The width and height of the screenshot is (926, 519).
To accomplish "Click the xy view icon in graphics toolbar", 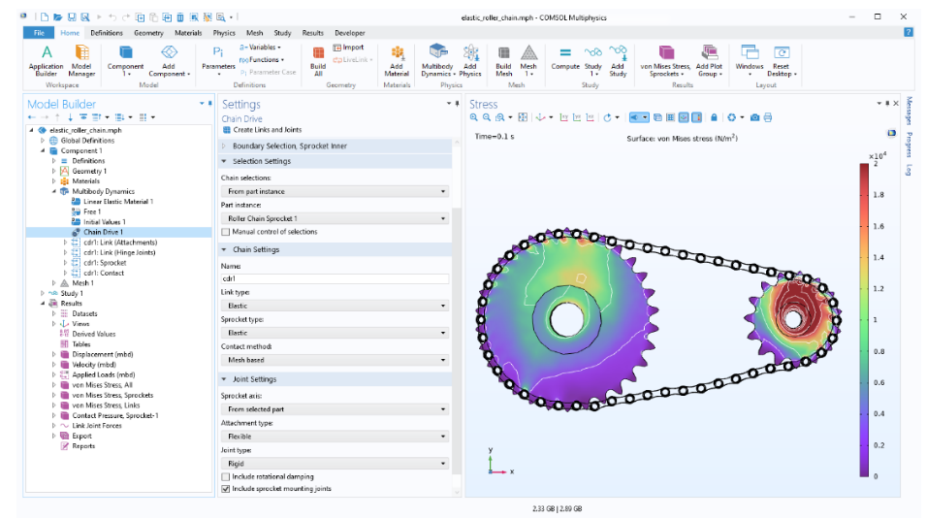I will (x=564, y=117).
